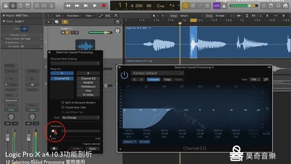The image size is (291, 164).
Task: Expand the Region: MIDI Thru inspector
Action: tap(4, 15)
